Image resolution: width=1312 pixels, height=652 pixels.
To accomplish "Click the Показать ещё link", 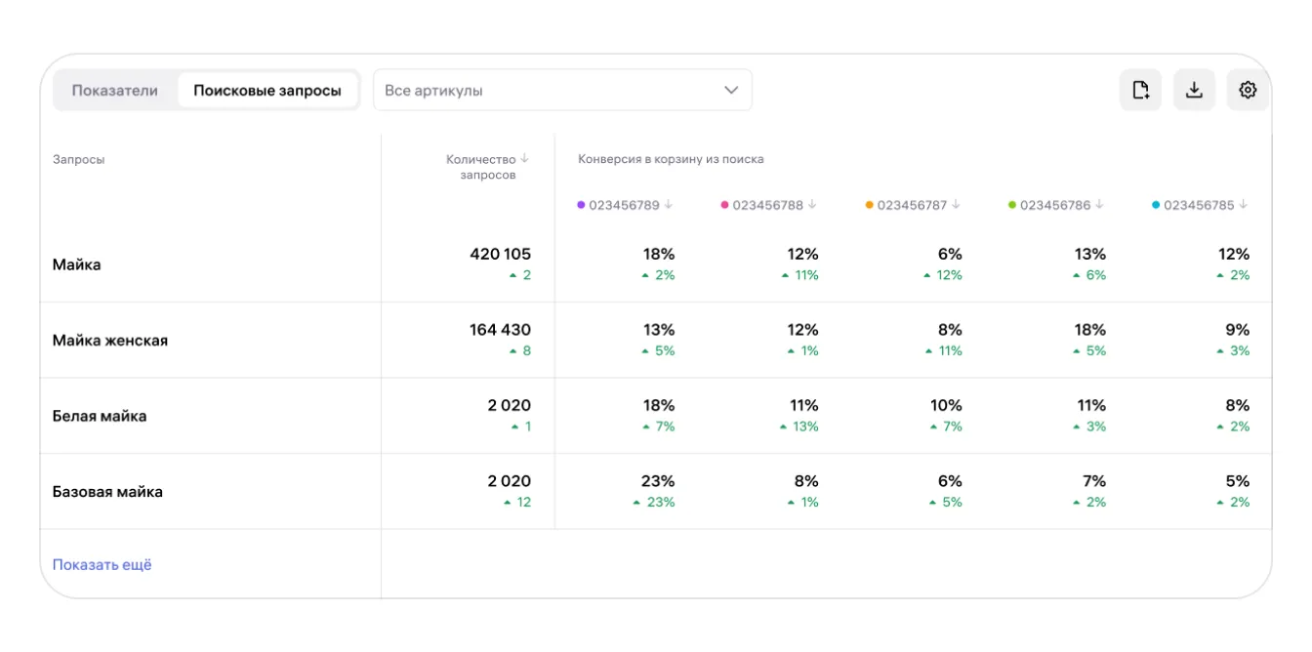I will tap(102, 565).
